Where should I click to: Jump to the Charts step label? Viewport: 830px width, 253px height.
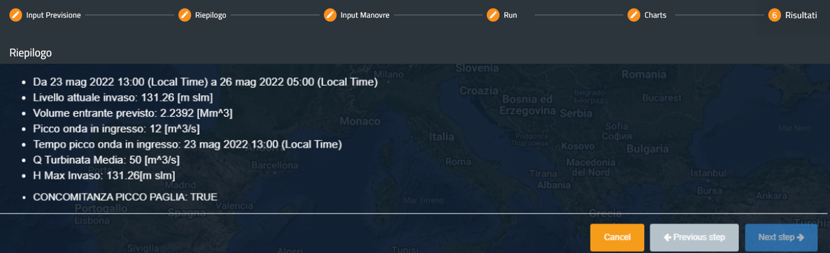(x=655, y=15)
